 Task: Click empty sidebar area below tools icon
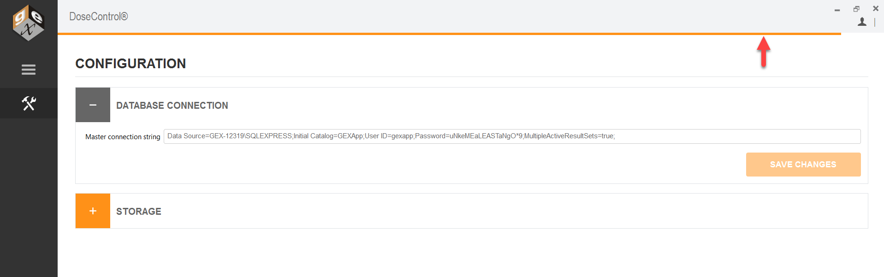(x=29, y=198)
